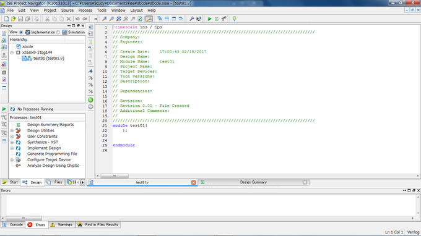Select Analyze Design Using ChipScope process
Viewport: 421px width, 236px height.
pyautogui.click(x=54, y=166)
